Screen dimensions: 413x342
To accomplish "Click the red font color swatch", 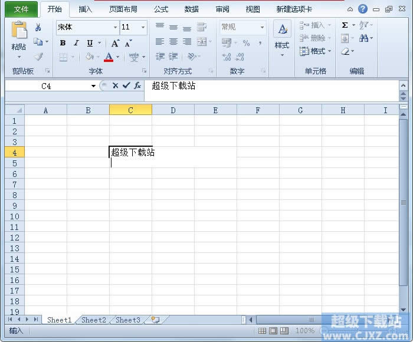I will pos(109,57).
